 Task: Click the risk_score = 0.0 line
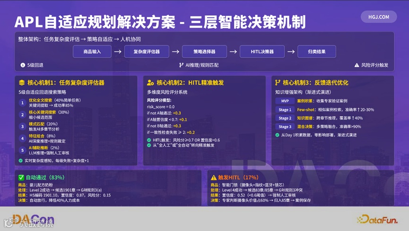pyautogui.click(x=161, y=107)
